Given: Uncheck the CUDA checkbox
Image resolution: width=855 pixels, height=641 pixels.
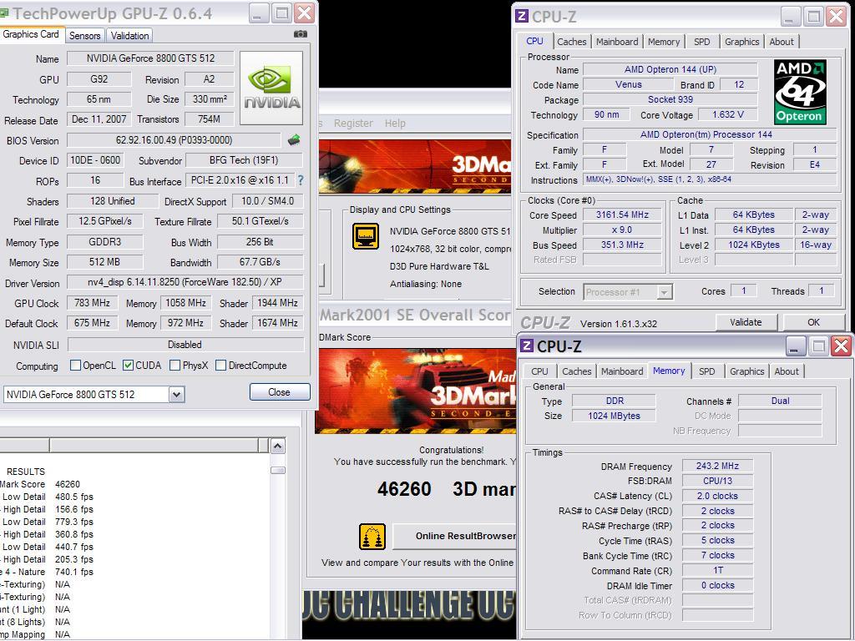Looking at the screenshot, I should pyautogui.click(x=128, y=366).
